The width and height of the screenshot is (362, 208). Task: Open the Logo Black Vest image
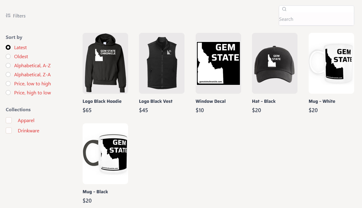pyautogui.click(x=162, y=63)
